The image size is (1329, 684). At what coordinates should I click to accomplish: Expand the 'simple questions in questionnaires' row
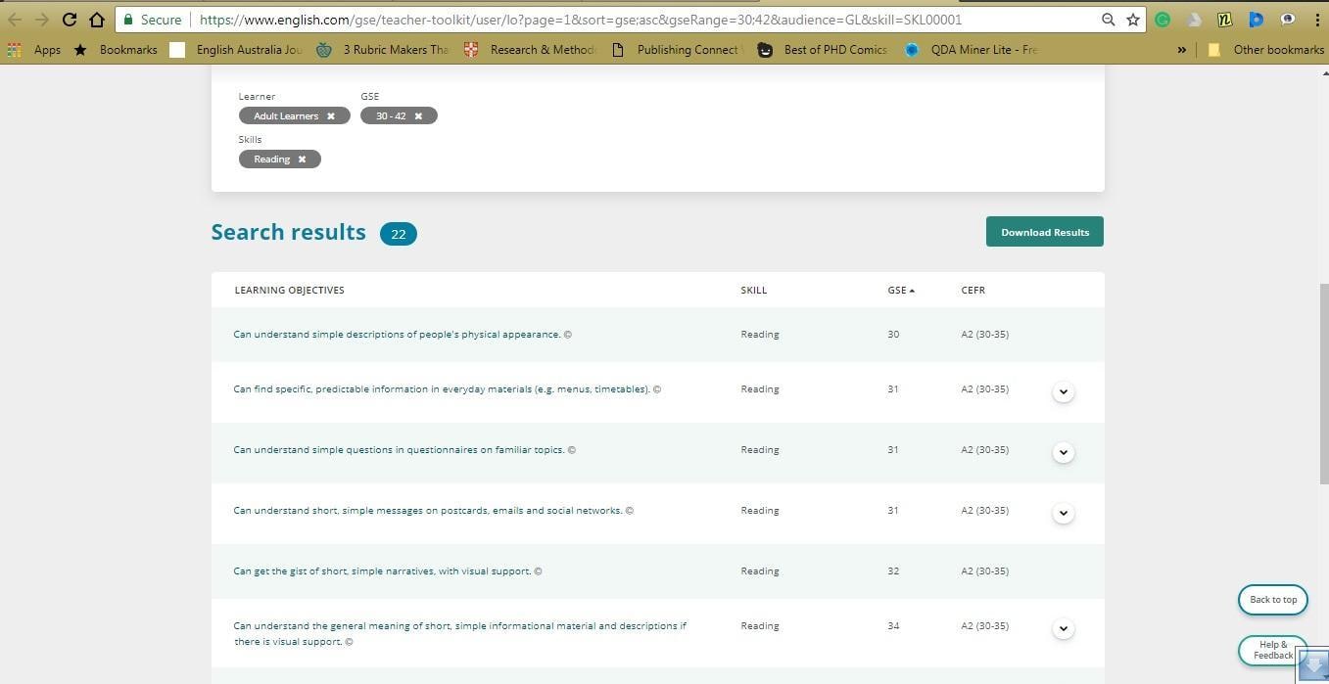click(x=1063, y=452)
